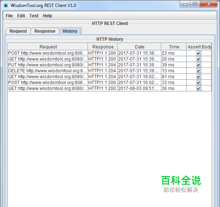Uncheck Assert Body for the PUT request row
The width and height of the screenshot is (220, 207).
[199, 65]
